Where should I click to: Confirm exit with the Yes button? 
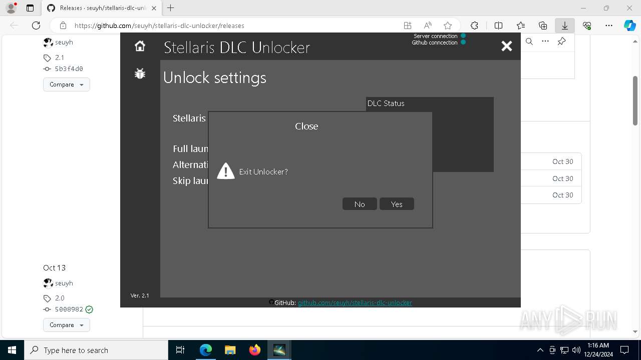click(x=397, y=204)
